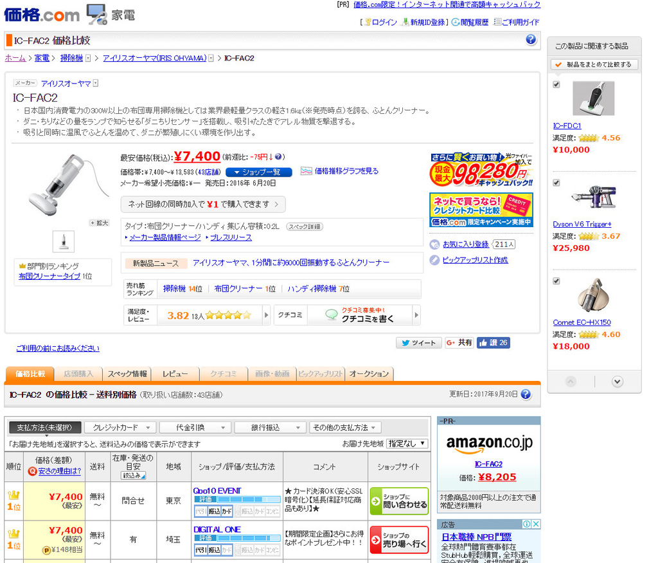Image resolution: width=658 pixels, height=563 pixels.
Task: Click the price drop help question icon
Action: [x=278, y=157]
